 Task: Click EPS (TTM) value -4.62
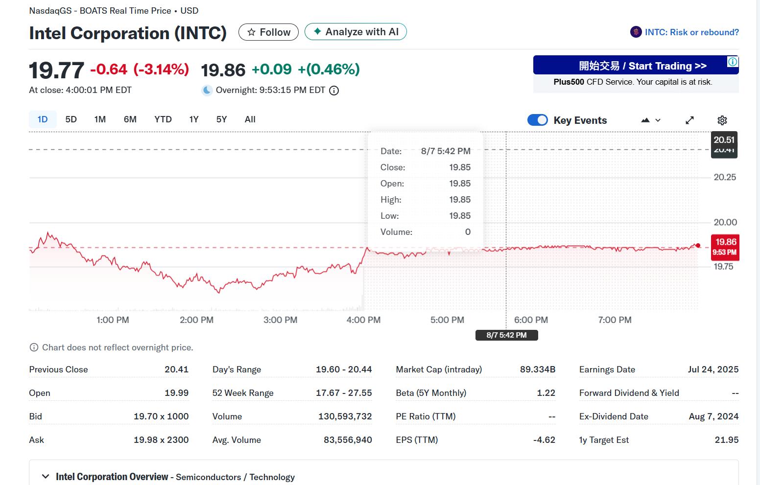click(x=544, y=440)
